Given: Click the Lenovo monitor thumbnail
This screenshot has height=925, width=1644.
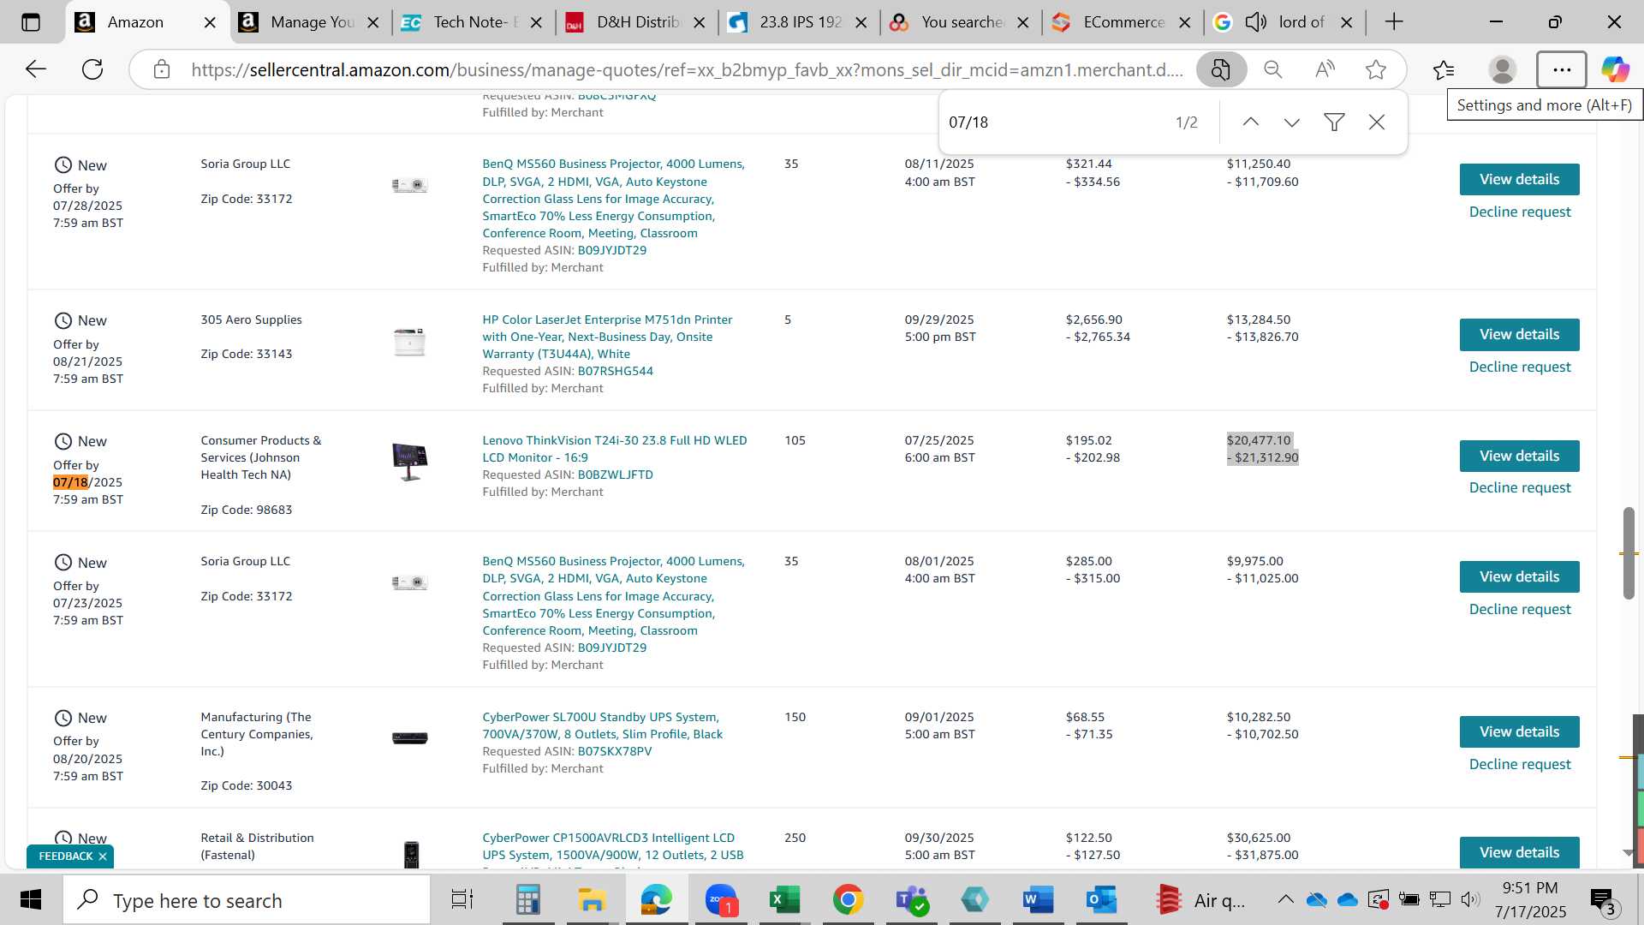Looking at the screenshot, I should coord(409,462).
